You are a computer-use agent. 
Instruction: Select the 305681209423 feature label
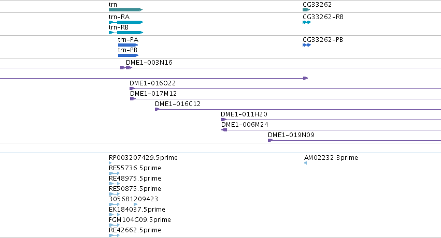tap(133, 199)
